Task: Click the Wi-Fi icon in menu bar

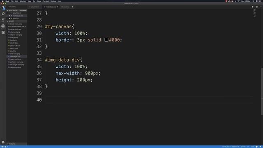Action: pos(238,1)
